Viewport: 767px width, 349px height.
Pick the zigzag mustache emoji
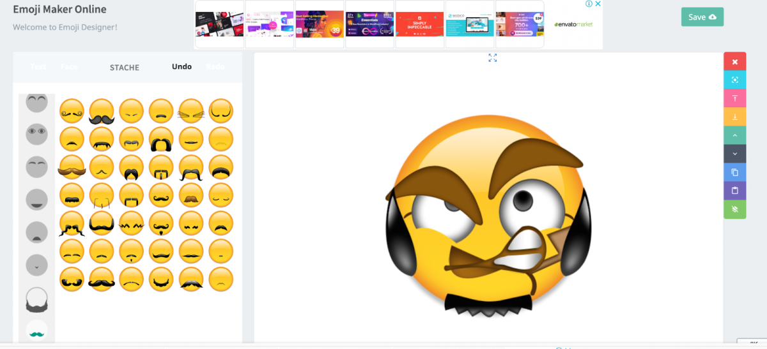pyautogui.click(x=132, y=223)
